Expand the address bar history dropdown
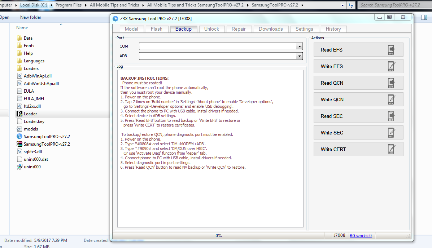Screen dimensions: 432x248 point(342,5)
